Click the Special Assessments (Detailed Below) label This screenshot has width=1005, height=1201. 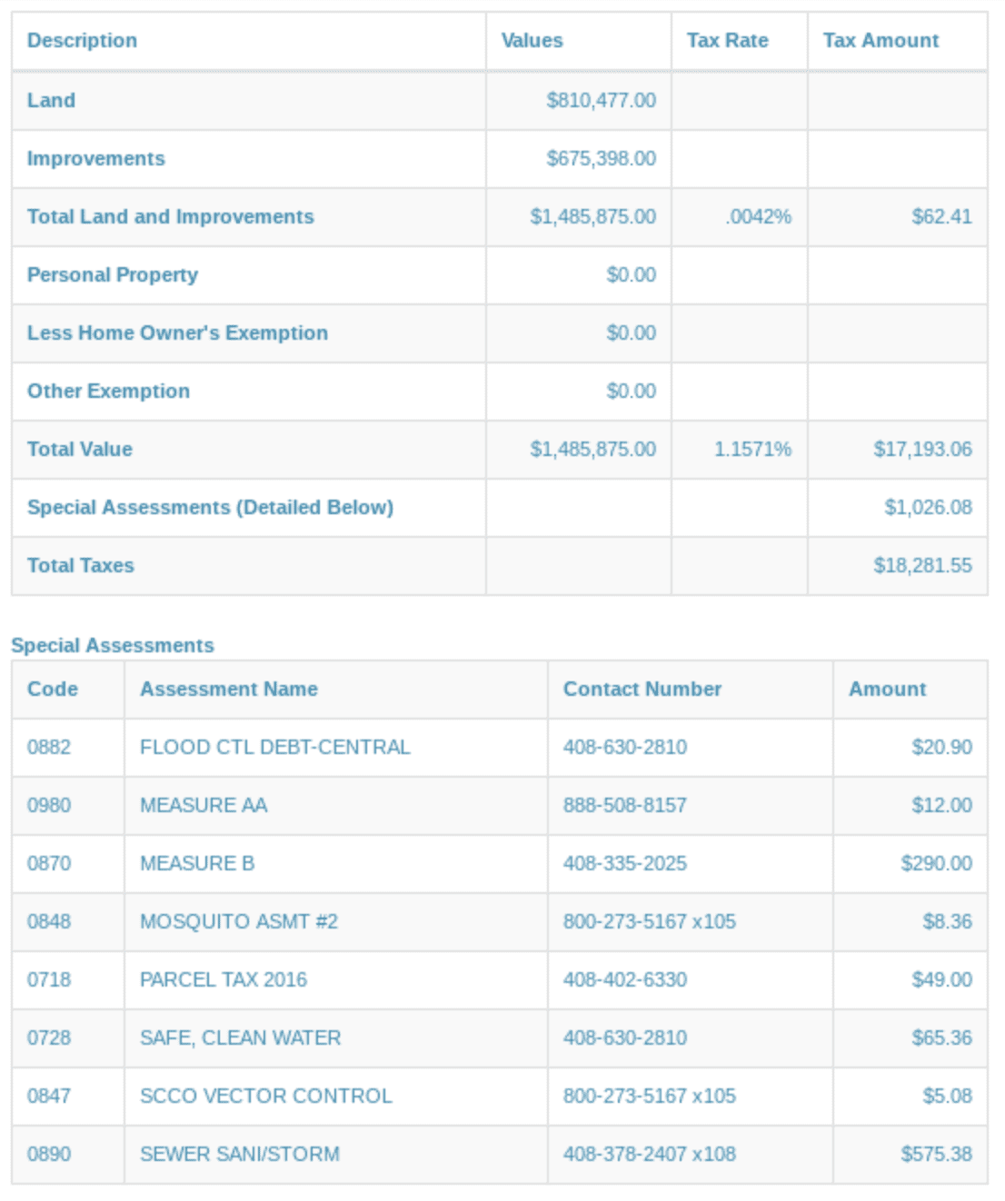210,508
